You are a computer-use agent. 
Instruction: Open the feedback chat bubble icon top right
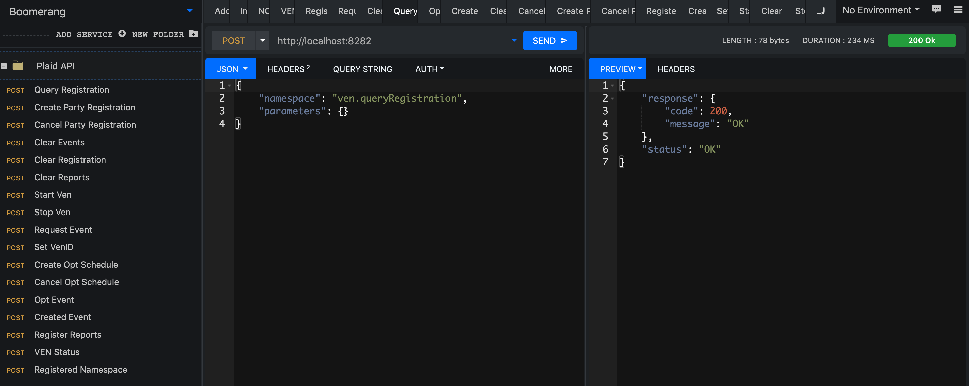pos(937,9)
